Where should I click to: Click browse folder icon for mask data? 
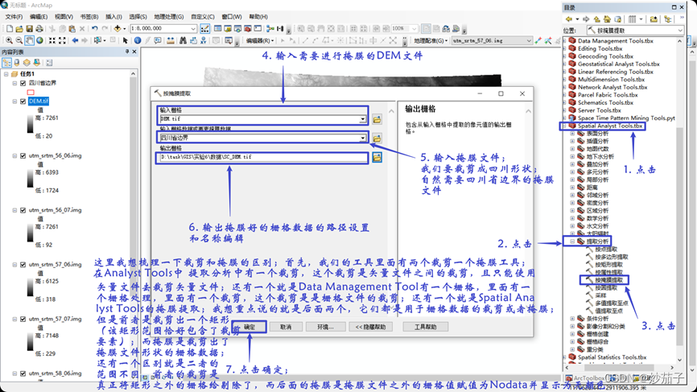click(x=377, y=138)
